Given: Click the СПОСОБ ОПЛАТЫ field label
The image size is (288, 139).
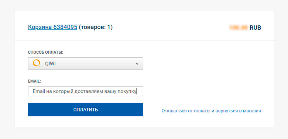Looking at the screenshot, I should pos(45,52).
